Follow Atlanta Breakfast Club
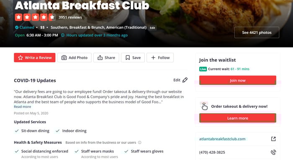Screen dimensions: 293x160 click(160, 57)
